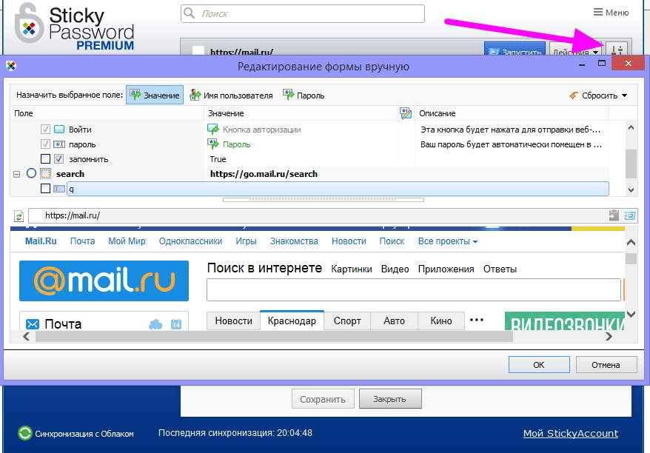Click the cloud icon in Почта box
The width and height of the screenshot is (650, 453).
(155, 324)
